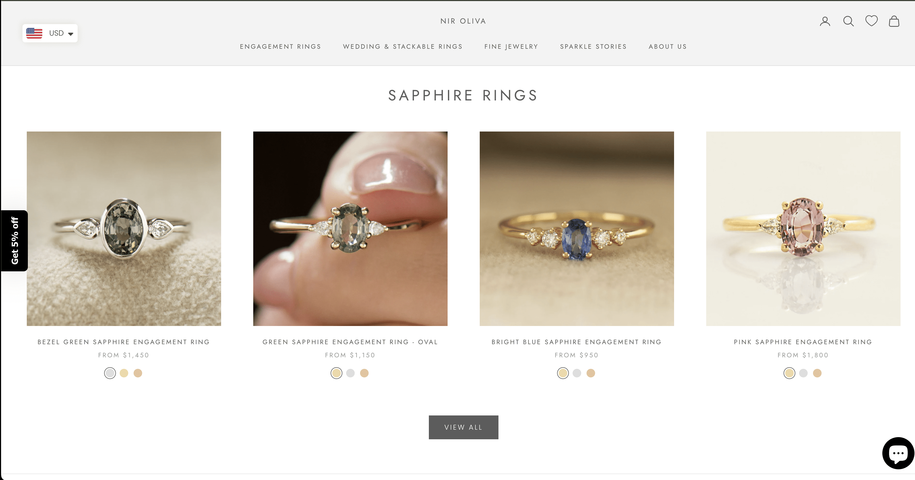Screen dimensions: 915x480
Task: Open the 'Get 5% off' side tab
Action: tap(14, 241)
